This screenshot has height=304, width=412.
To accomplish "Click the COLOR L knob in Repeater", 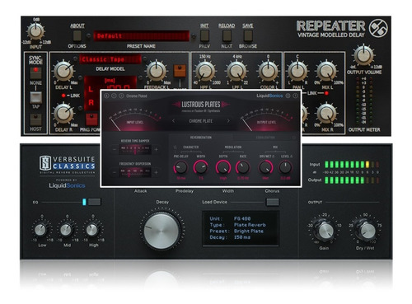I will [268, 71].
